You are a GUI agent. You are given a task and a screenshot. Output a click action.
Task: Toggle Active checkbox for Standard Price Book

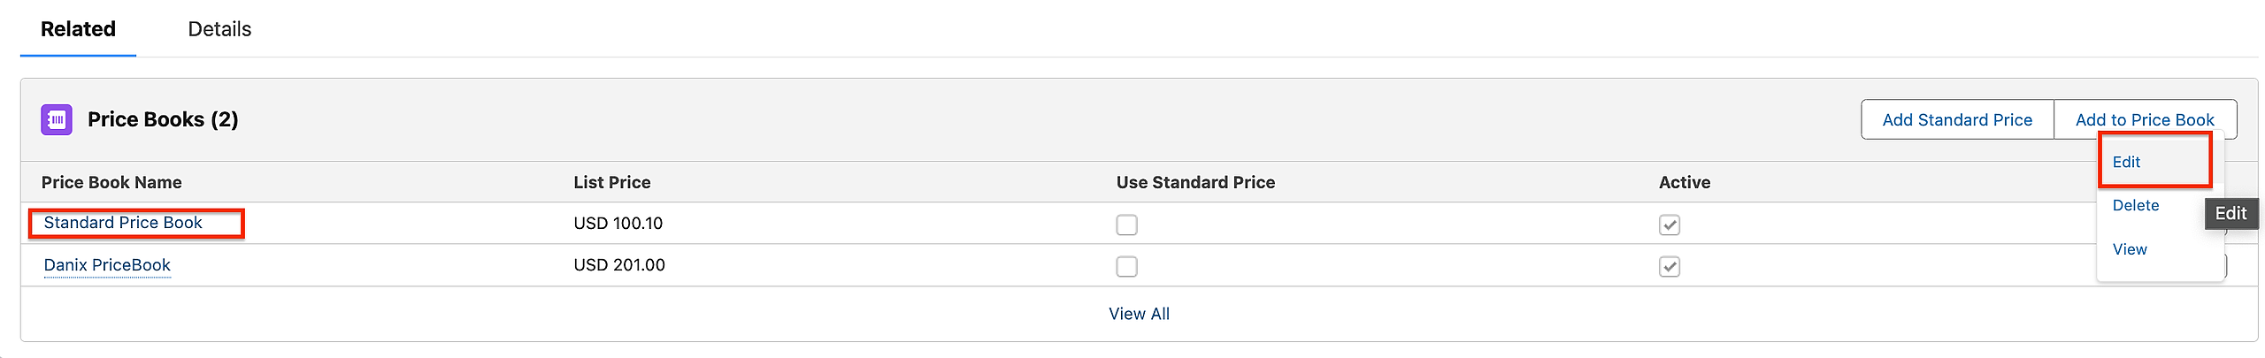tap(1669, 225)
